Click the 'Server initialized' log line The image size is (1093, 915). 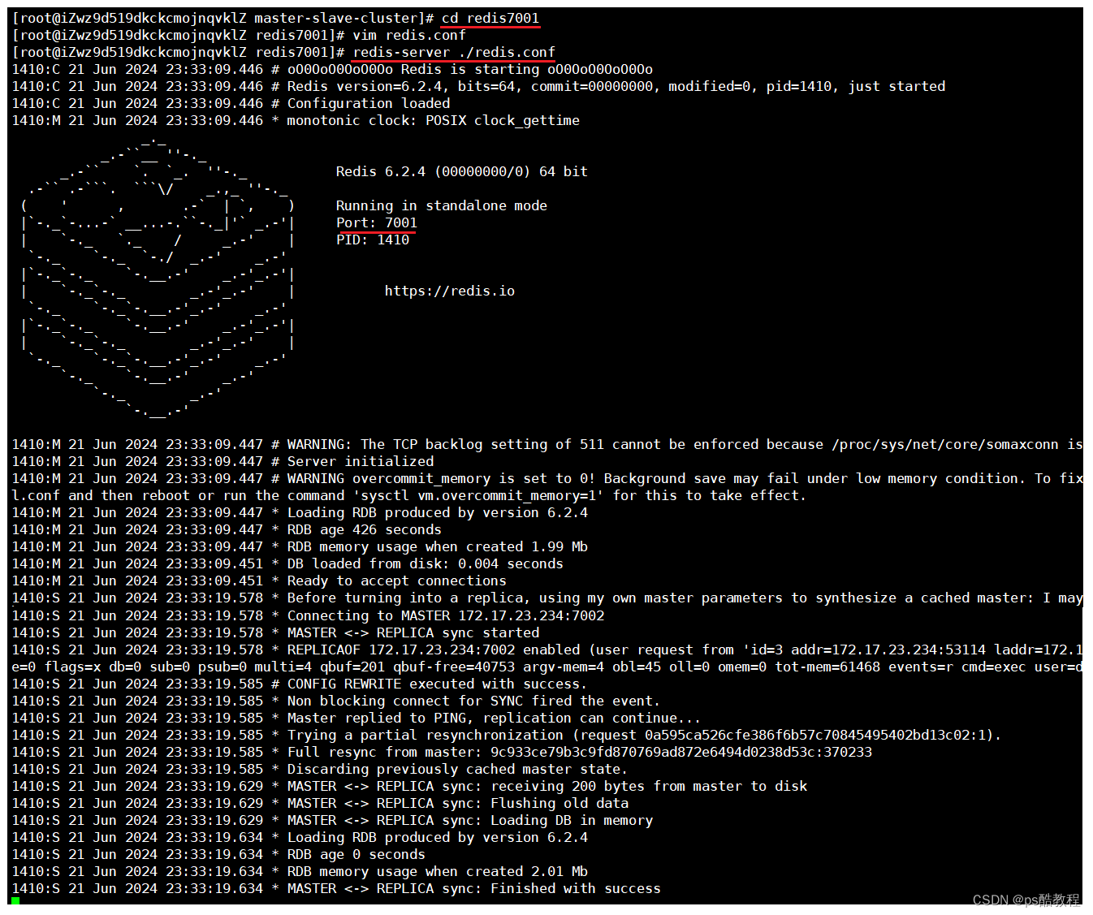coord(222,461)
